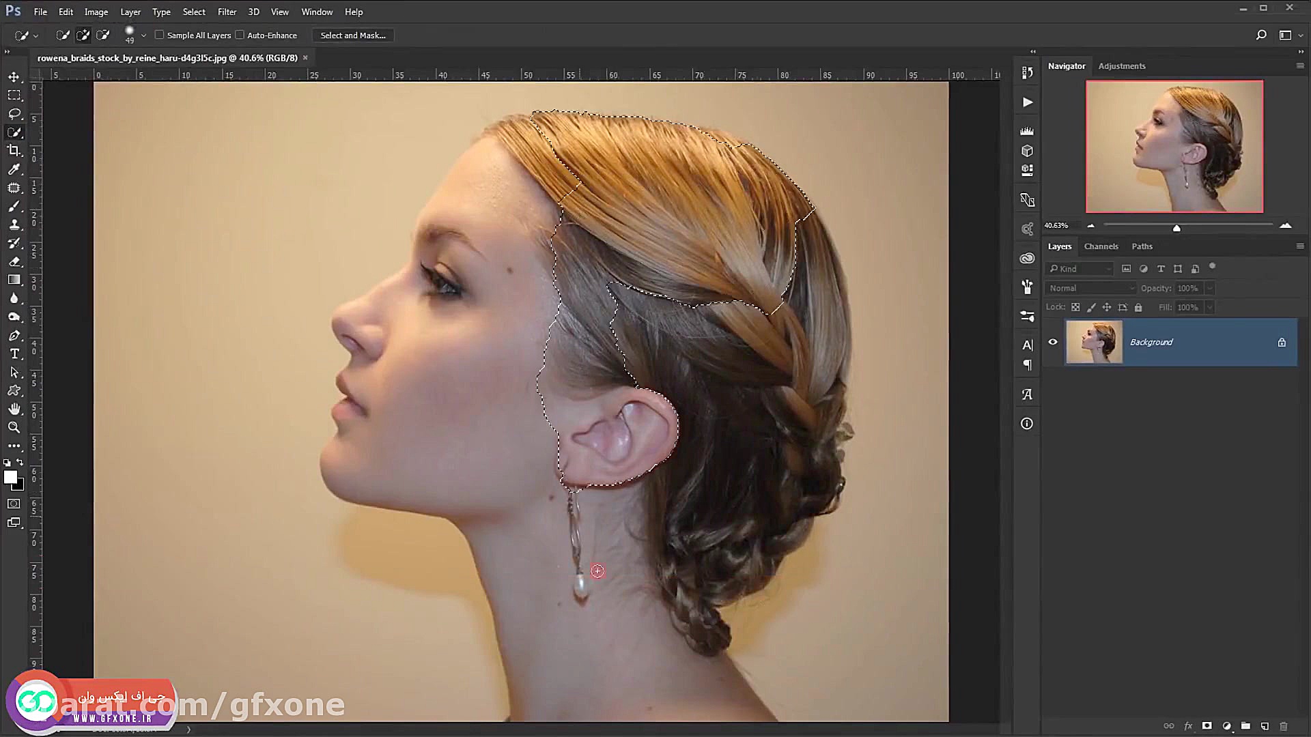Switch to the Channels tab
The width and height of the screenshot is (1311, 737).
1101,246
